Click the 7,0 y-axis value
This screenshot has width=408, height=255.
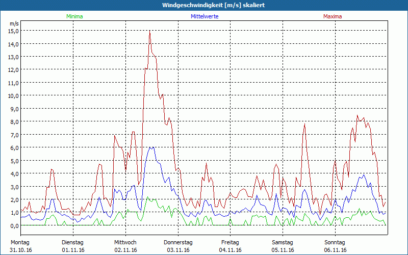coord(14,135)
